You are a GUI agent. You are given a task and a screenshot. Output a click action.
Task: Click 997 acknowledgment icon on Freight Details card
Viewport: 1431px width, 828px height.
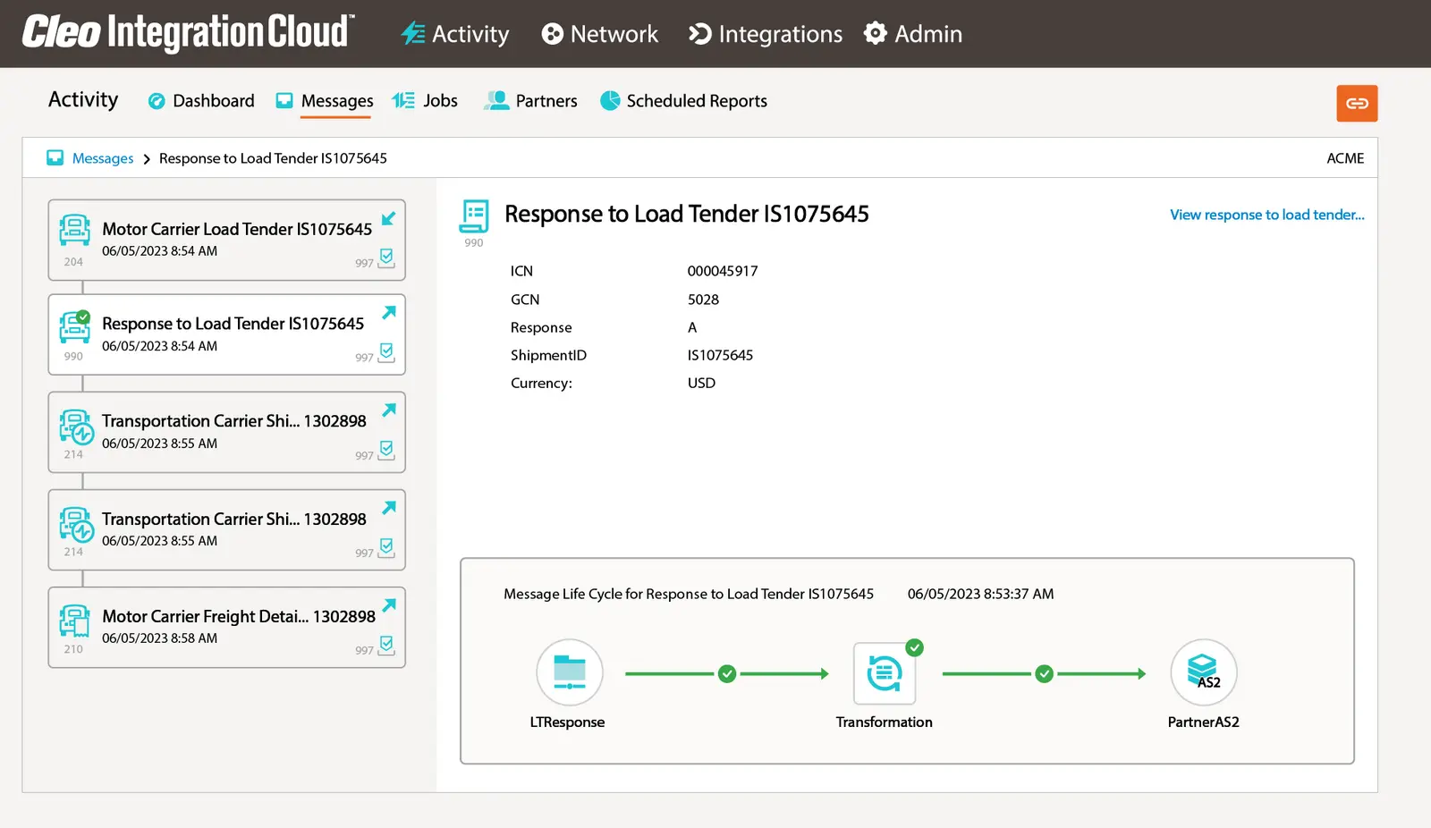(386, 645)
